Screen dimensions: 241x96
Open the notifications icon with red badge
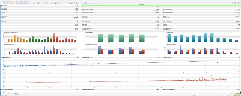point(235,3)
